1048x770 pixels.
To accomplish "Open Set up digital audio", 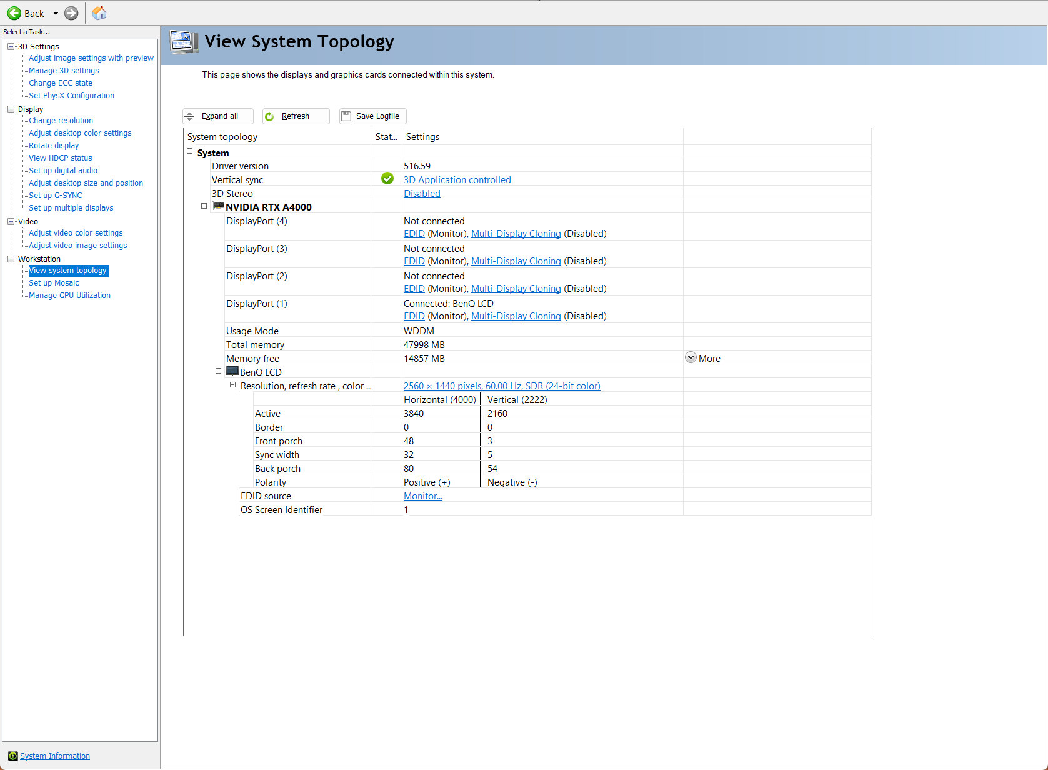I will [x=63, y=171].
